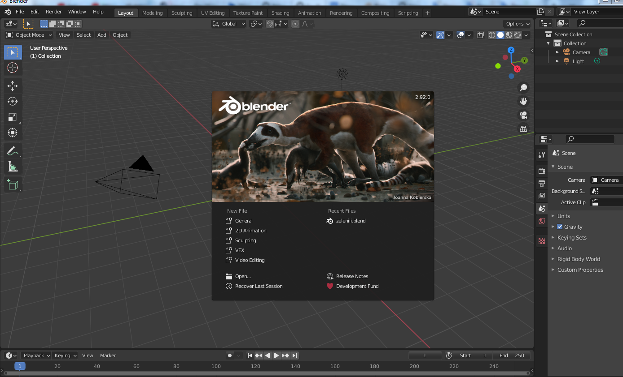Jump to timeline end frame
623x377 pixels.
294,356
